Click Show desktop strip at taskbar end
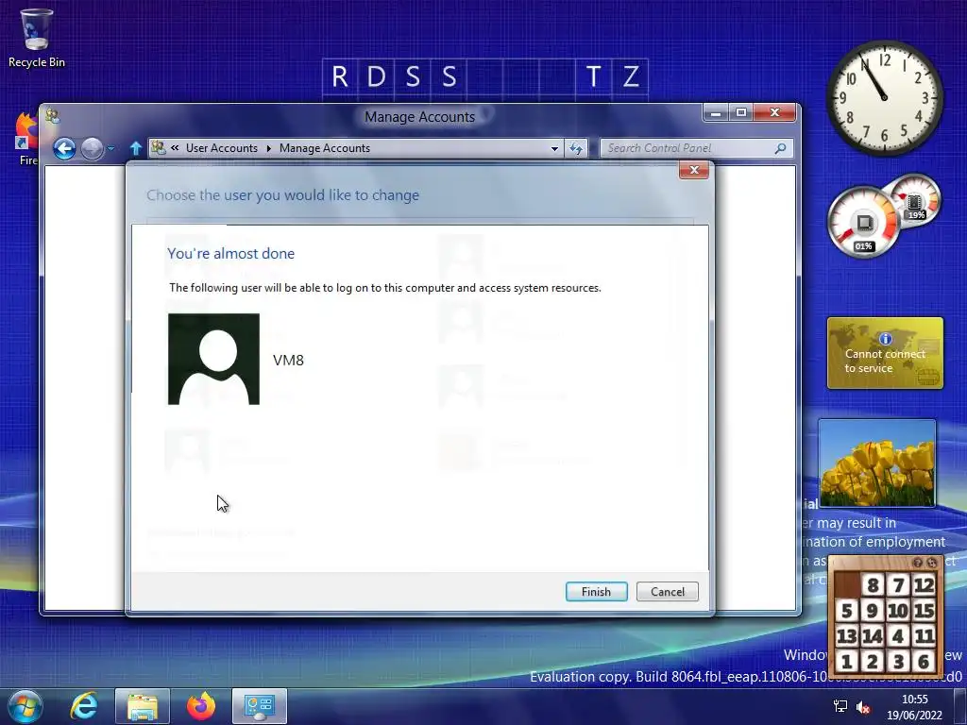The image size is (967, 725). point(960,706)
